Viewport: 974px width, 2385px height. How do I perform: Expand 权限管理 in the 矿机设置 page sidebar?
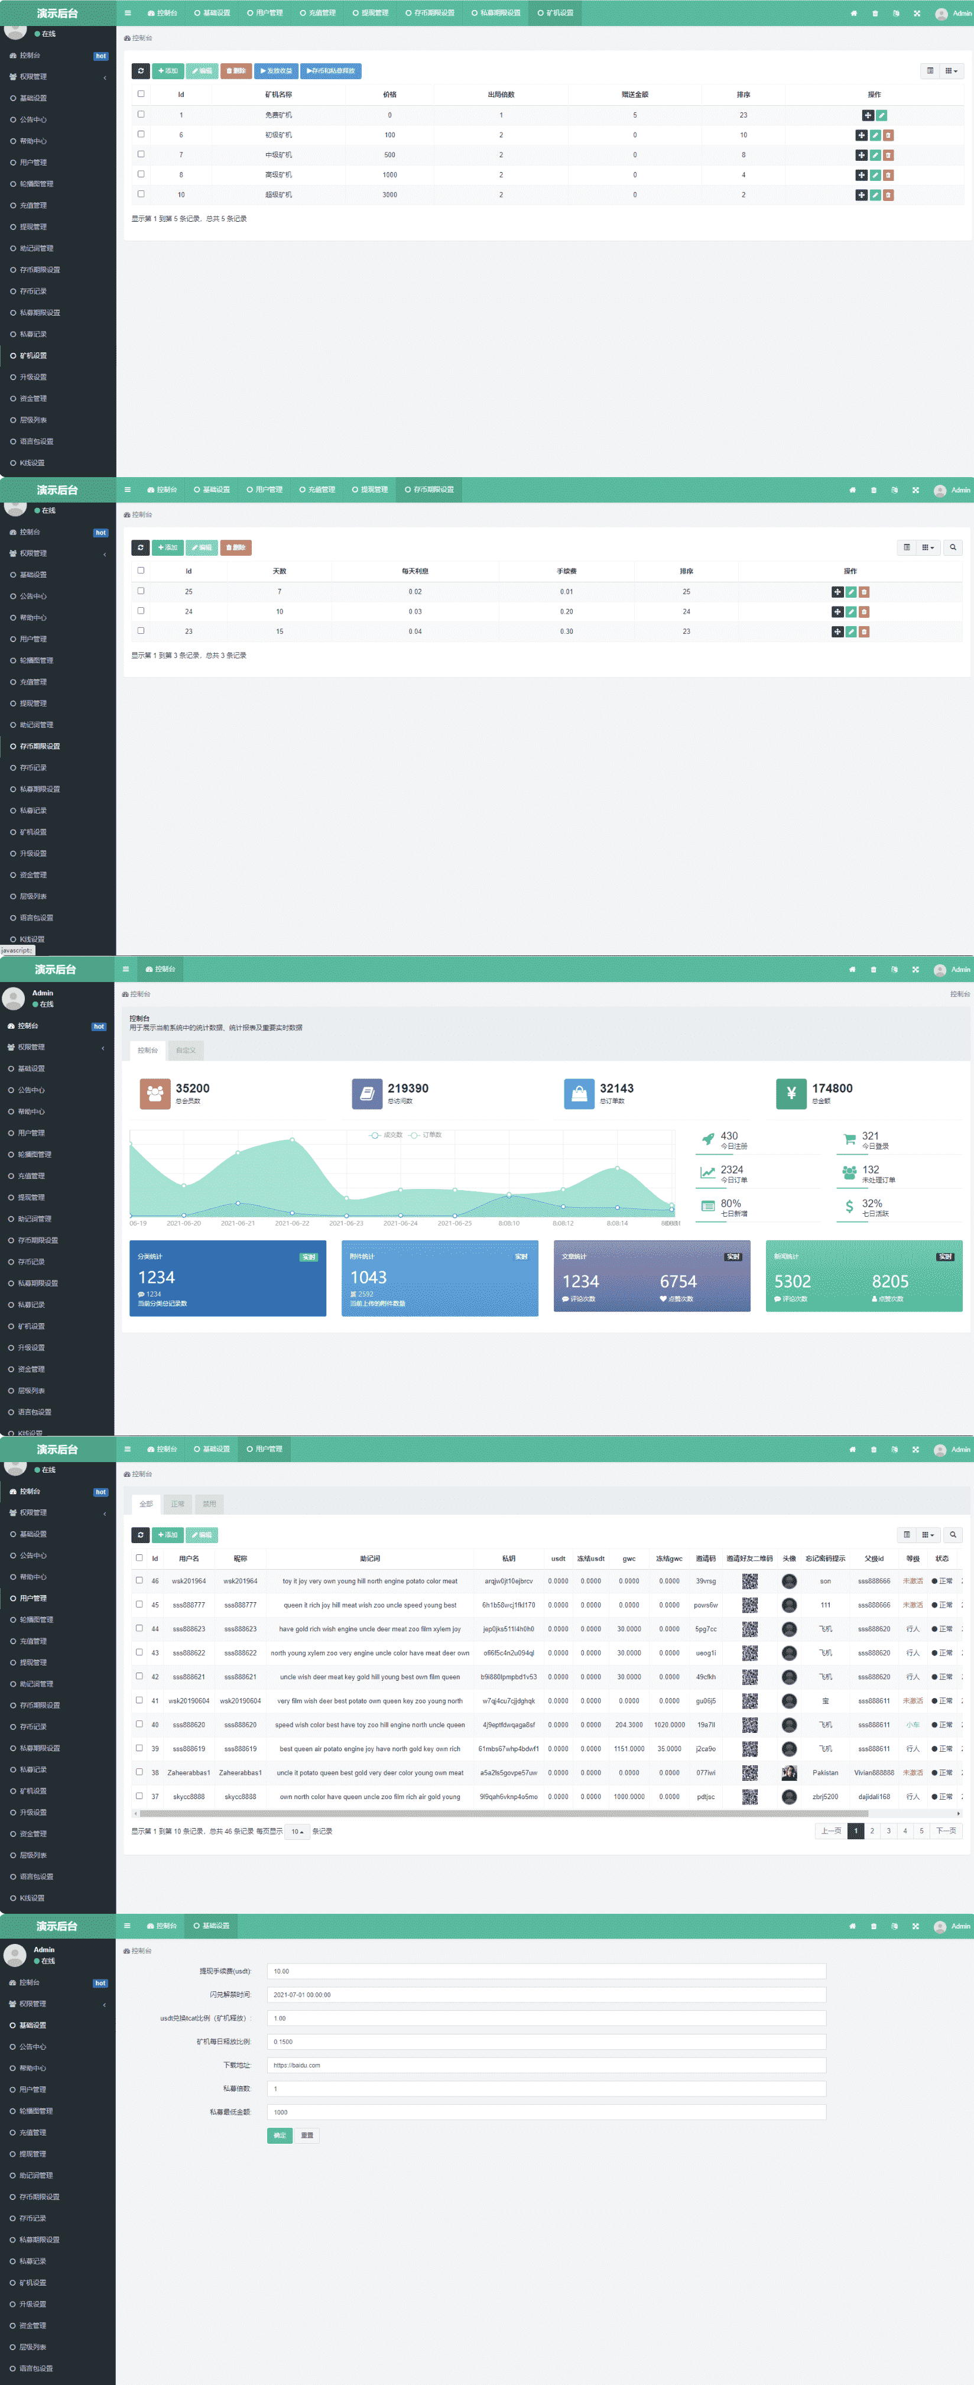pyautogui.click(x=57, y=77)
